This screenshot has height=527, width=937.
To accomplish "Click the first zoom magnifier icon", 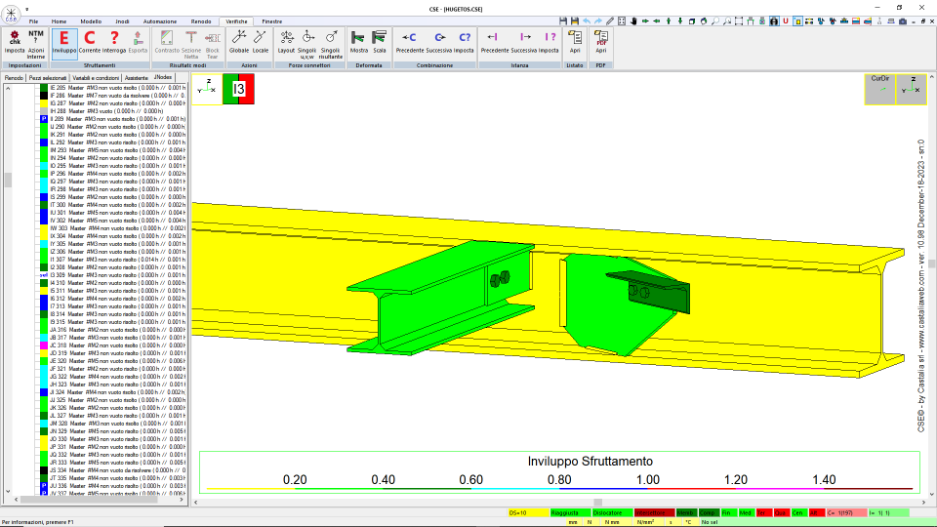I will [715, 20].
